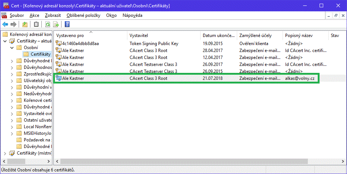
Task: Collapse the Certifikáty – aktuální uživatel node
Action: pyautogui.click(x=5, y=41)
